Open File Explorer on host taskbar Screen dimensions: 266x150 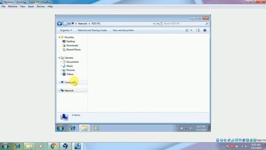[30, 146]
